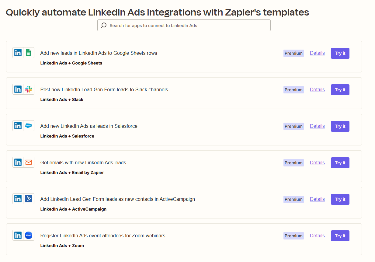The width and height of the screenshot is (375, 262).
Task: Click the blue ActiveCampaign chevron icon
Action: [29, 199]
